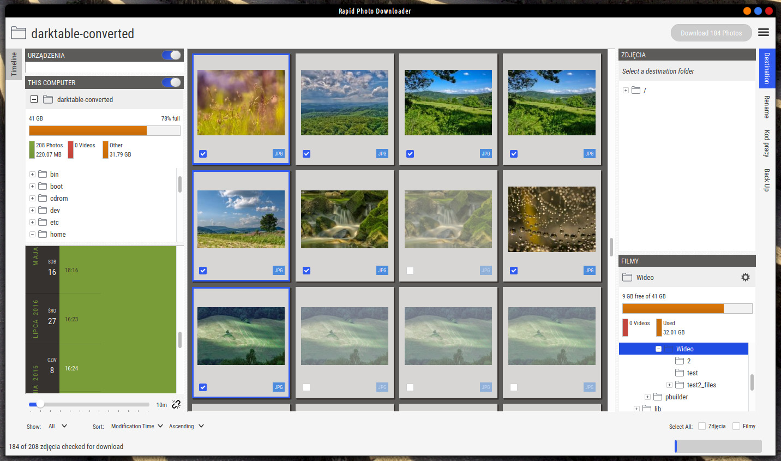Click the Wideo destination storage bar
The width and height of the screenshot is (781, 461).
pos(687,308)
